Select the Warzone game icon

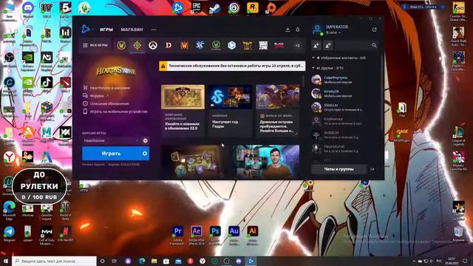tap(263, 45)
